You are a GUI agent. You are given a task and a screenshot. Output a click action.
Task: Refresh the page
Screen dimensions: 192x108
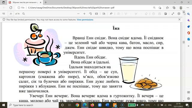pos(11,7)
